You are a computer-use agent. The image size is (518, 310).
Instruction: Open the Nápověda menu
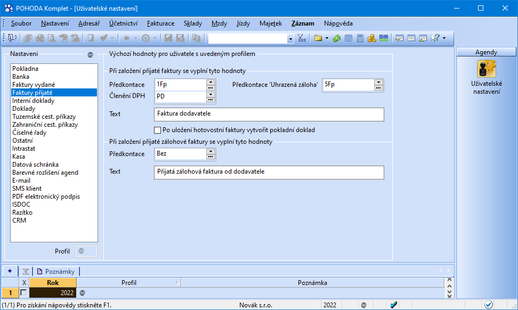pos(338,23)
